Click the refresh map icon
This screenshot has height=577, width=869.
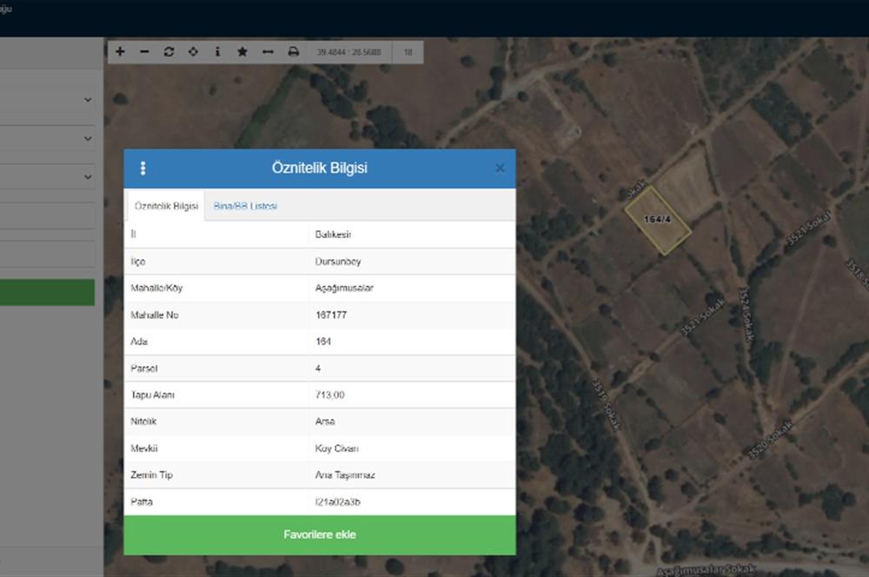click(169, 52)
